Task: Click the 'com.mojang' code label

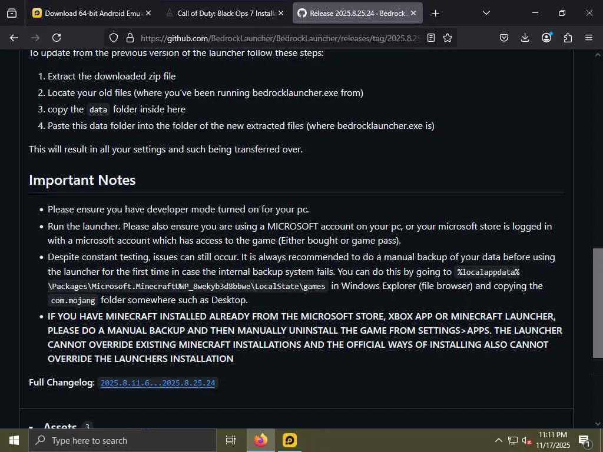Action: click(x=73, y=300)
